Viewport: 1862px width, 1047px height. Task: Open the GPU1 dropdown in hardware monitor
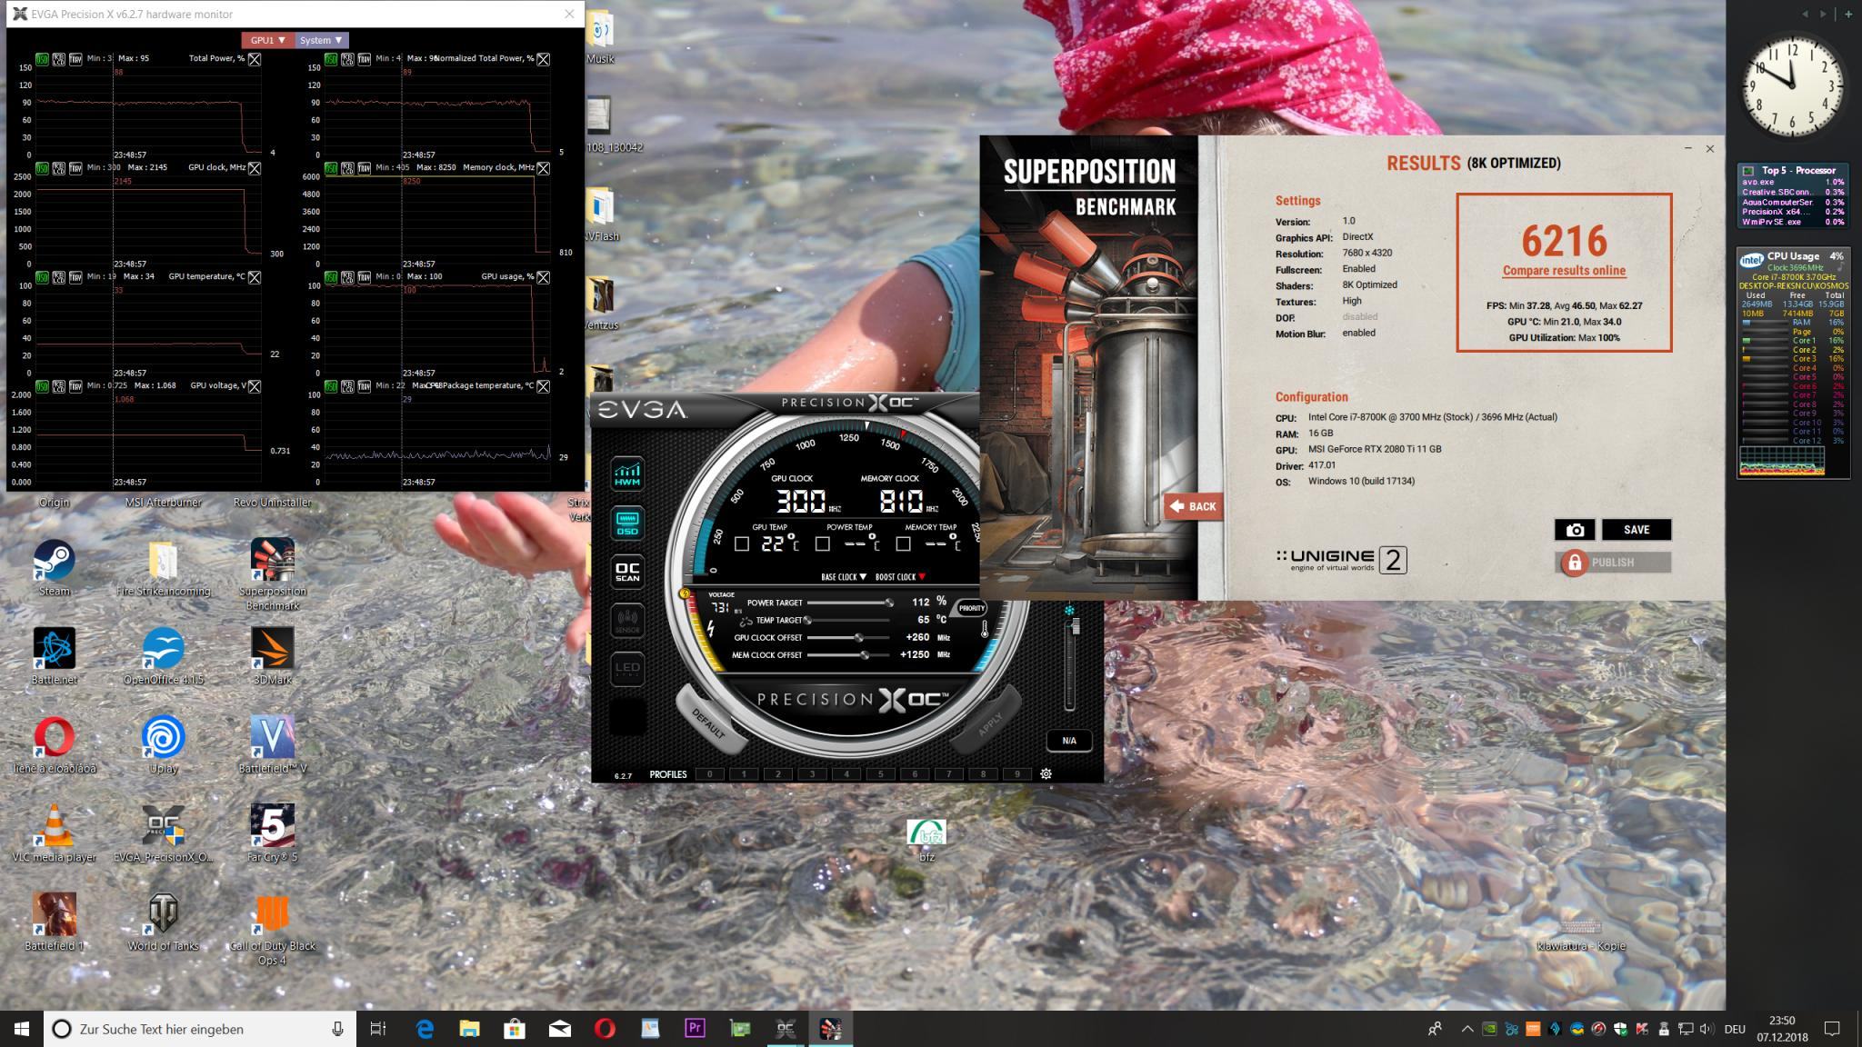(x=267, y=40)
